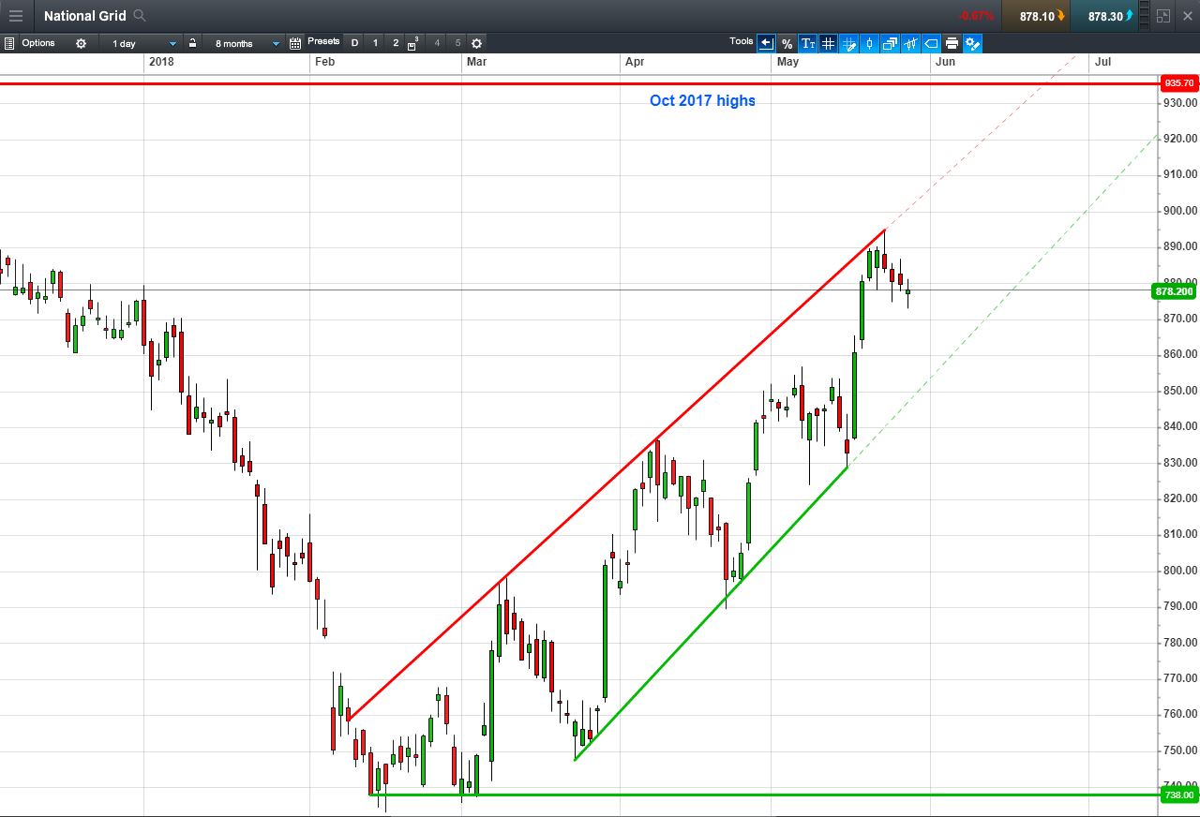Select preset 2

(x=396, y=43)
